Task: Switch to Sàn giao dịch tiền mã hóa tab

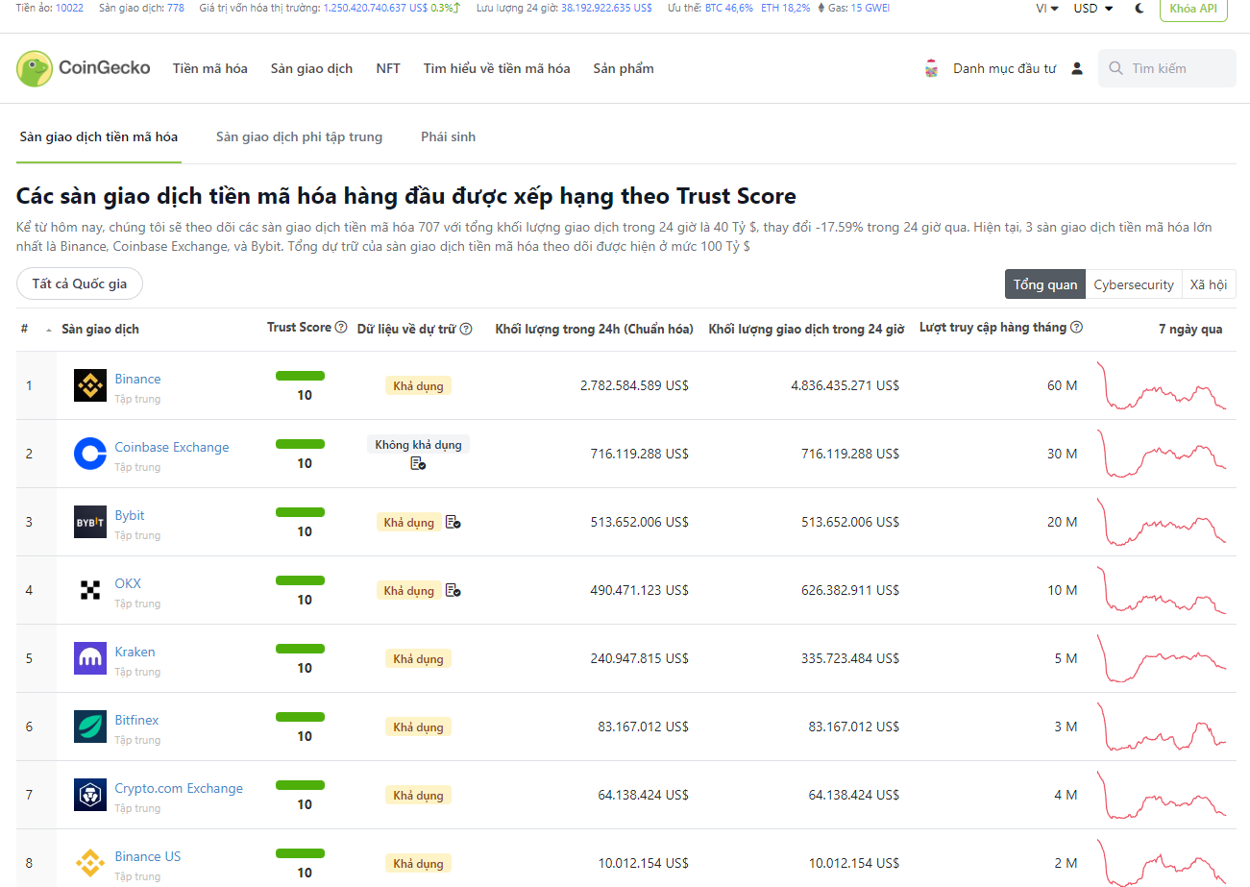Action: [x=99, y=136]
